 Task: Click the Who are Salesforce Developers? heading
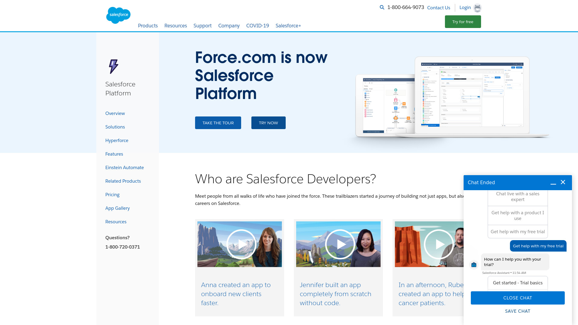coord(285,179)
